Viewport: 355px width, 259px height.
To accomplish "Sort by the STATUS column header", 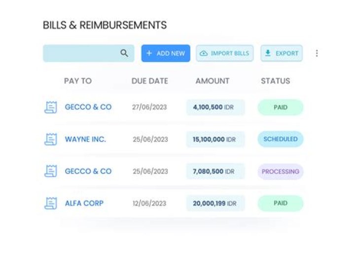I will tap(276, 81).
